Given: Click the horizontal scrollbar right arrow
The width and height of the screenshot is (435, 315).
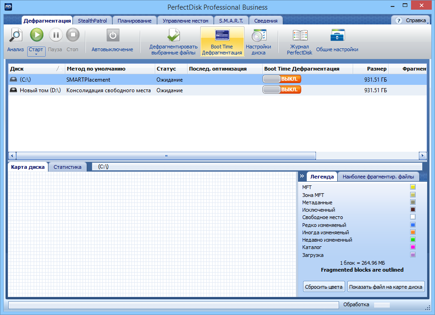Looking at the screenshot, I should tap(423, 155).
